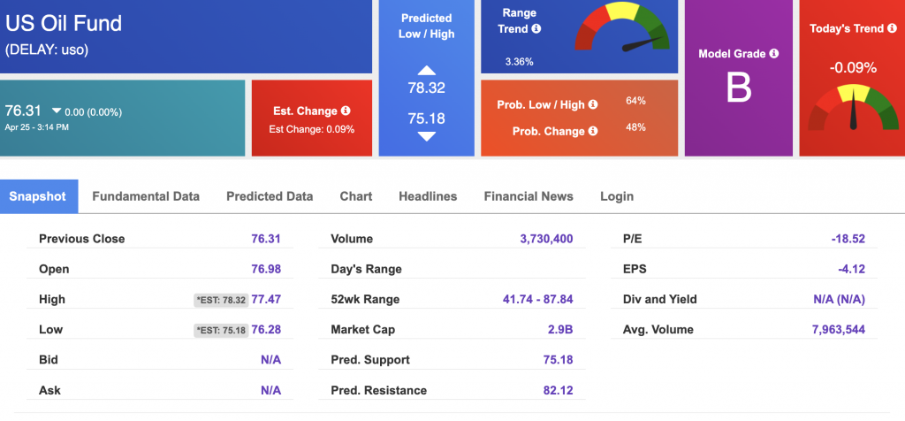
Task: Click the Model Grade B tile
Action: [739, 78]
